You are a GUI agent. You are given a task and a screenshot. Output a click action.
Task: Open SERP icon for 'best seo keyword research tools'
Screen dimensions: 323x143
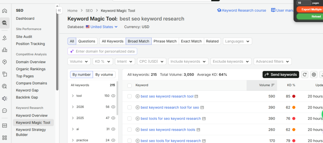198,130
